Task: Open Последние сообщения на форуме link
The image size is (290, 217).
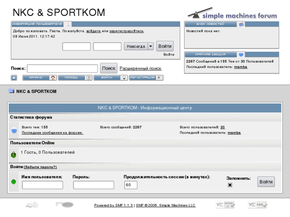Action: click(x=52, y=133)
